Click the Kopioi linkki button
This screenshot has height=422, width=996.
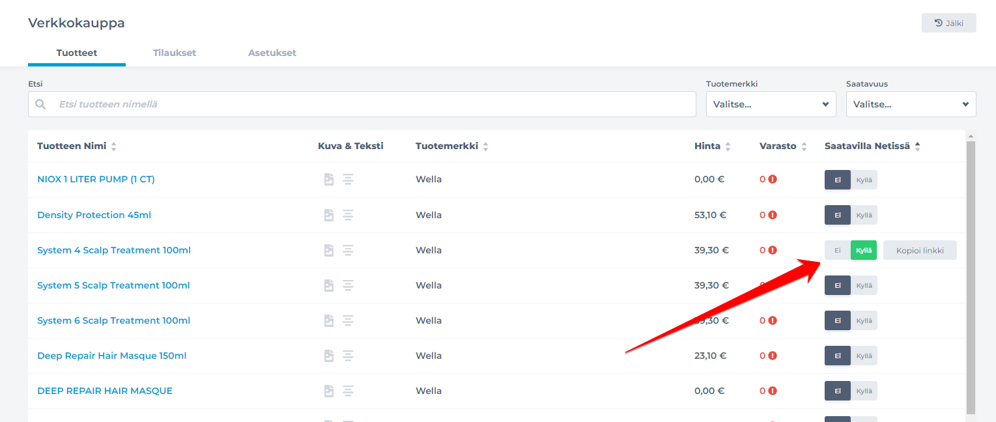tap(920, 250)
